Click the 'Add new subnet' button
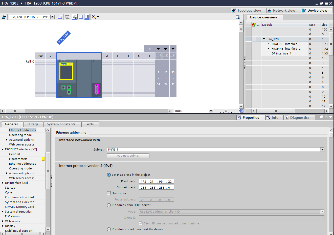Viewport: 334px width, 235px height. [128, 156]
